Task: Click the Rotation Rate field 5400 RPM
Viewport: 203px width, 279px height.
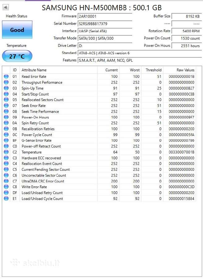Action: (187, 31)
